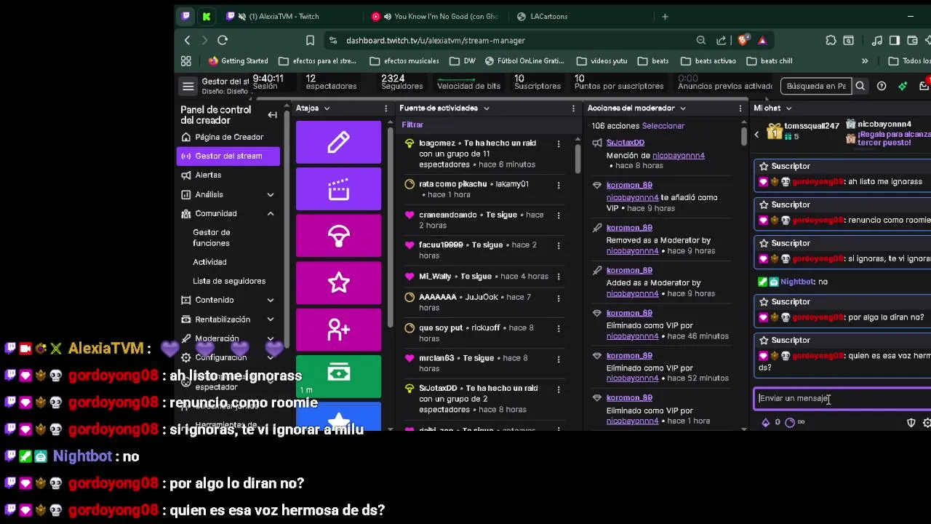Click the channel points icon under chat

(790, 422)
